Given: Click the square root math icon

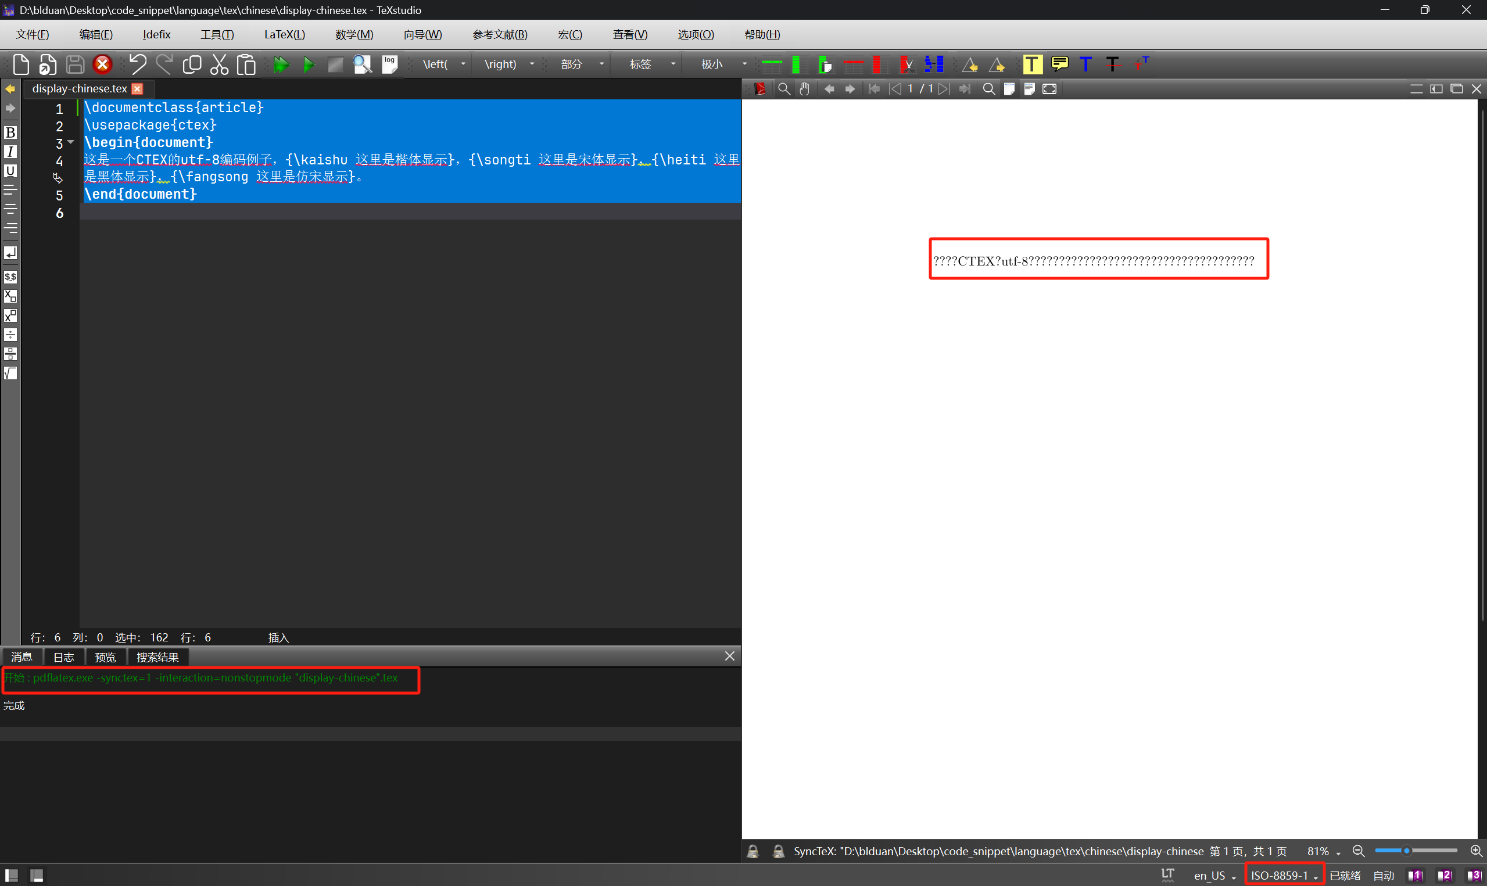Looking at the screenshot, I should click(10, 373).
